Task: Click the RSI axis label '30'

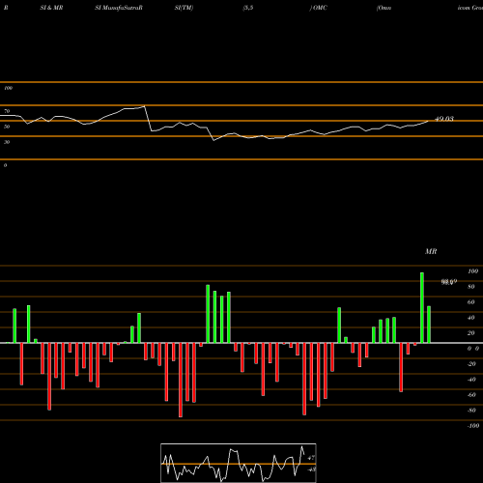Action: [x=7, y=142]
